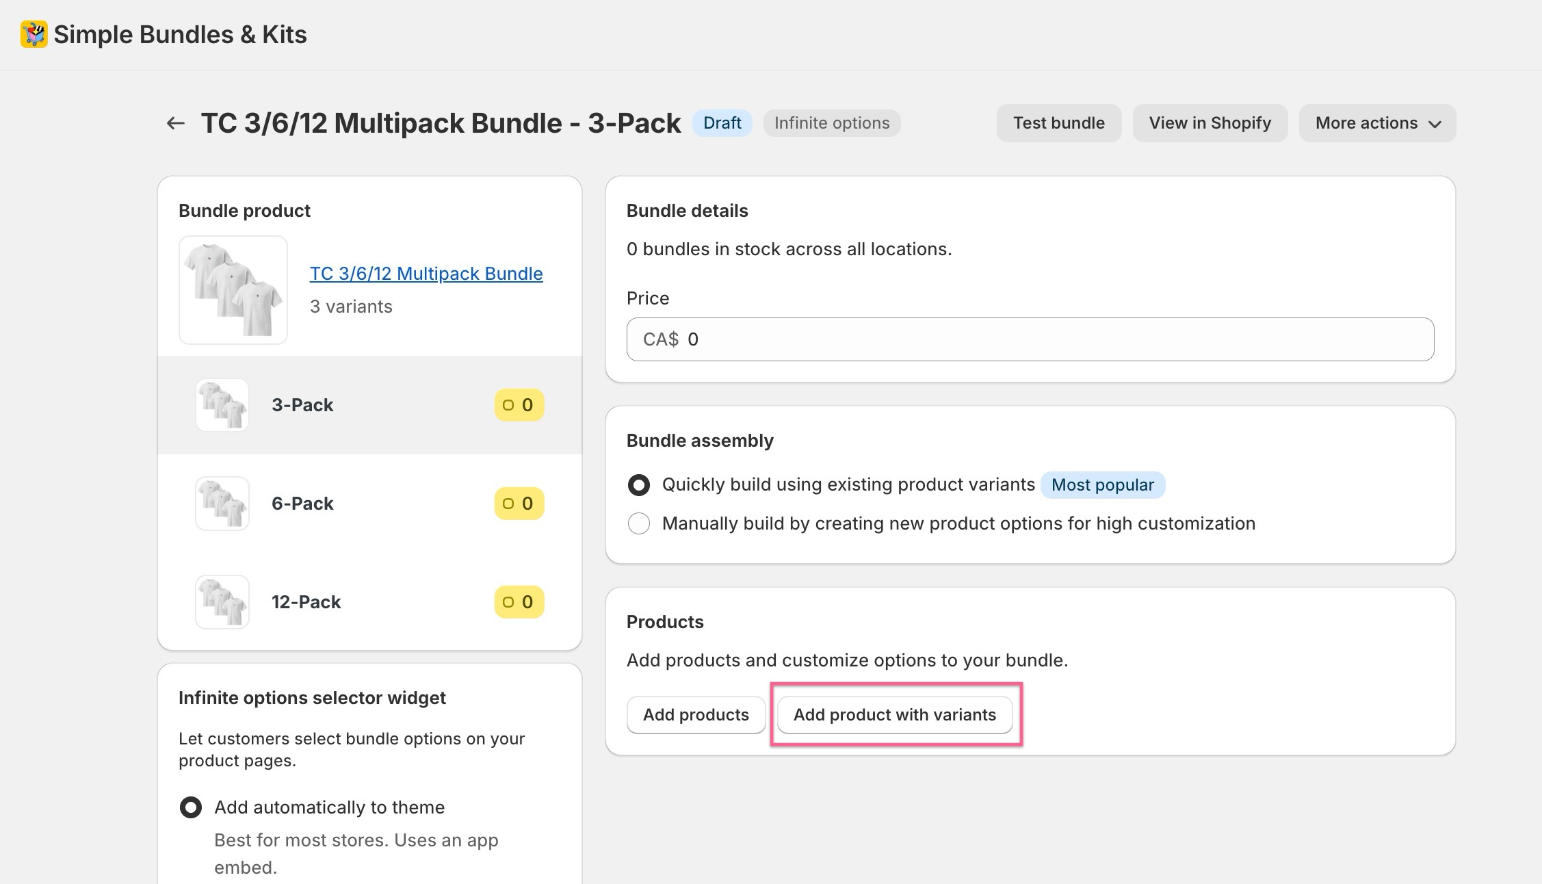This screenshot has height=884, width=1542.
Task: Click the Simple Bundles & Kits app logo
Action: [34, 34]
